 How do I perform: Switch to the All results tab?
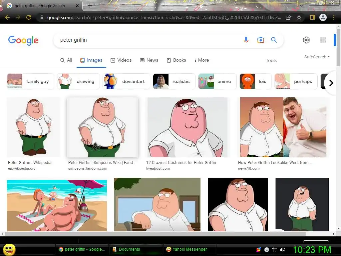point(66,60)
